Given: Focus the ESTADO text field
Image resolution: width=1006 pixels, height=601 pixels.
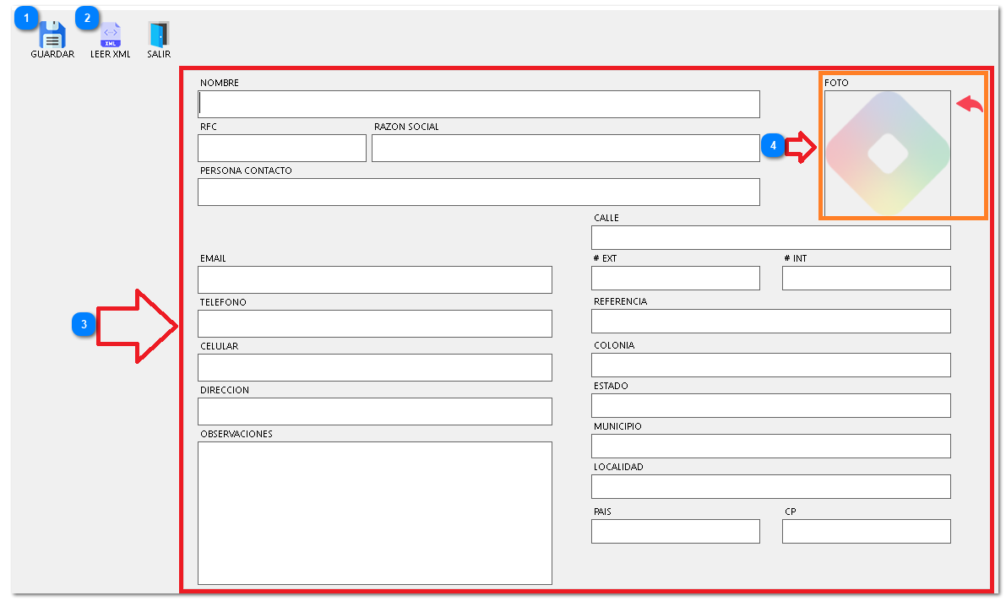Looking at the screenshot, I should pos(770,405).
